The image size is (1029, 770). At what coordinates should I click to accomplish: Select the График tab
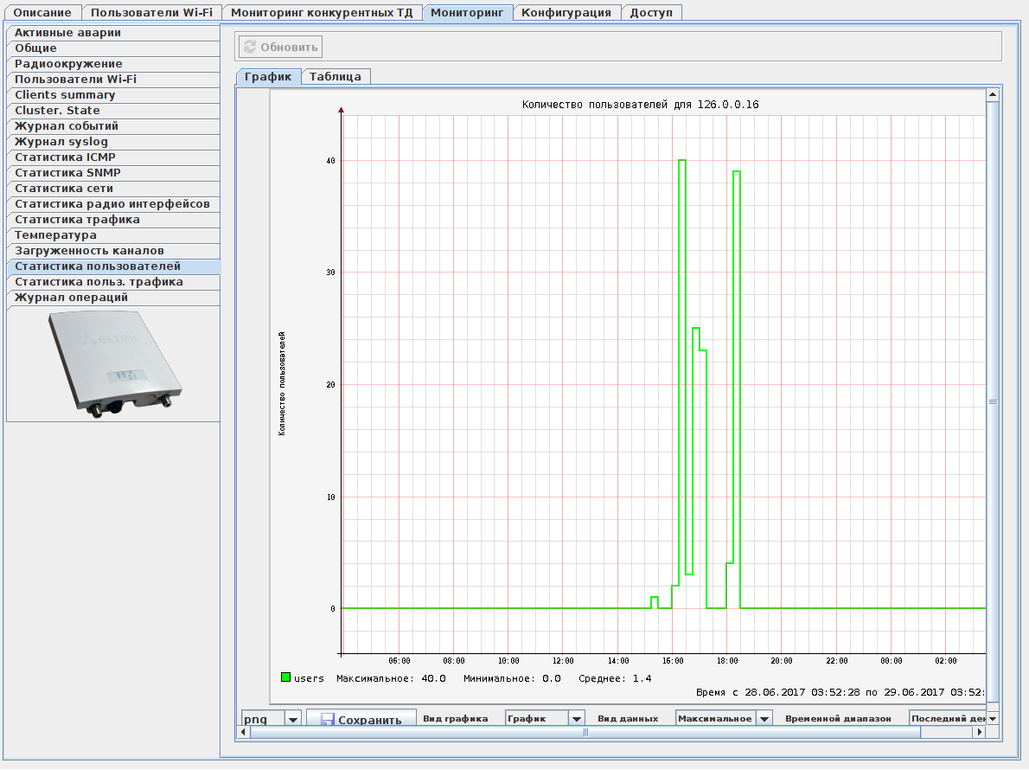click(268, 77)
